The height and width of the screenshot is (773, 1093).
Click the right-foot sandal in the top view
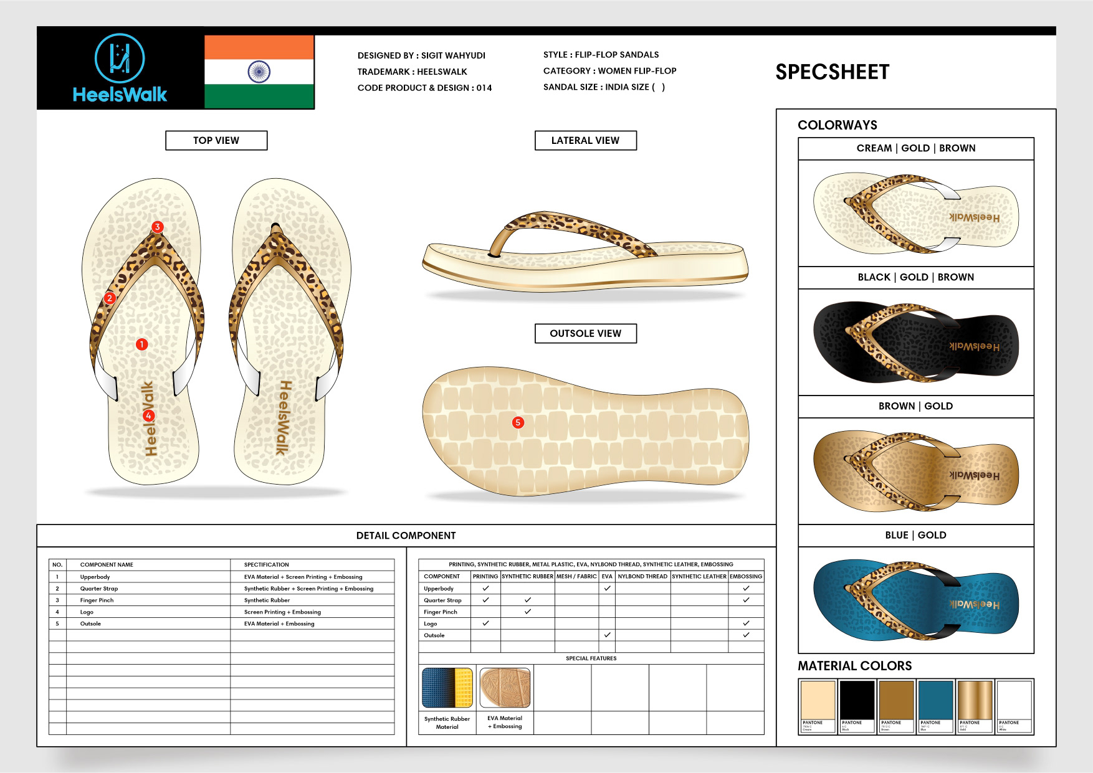[290, 330]
